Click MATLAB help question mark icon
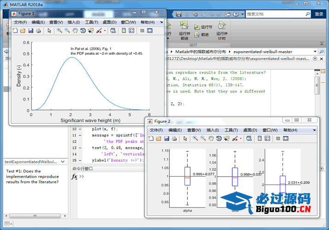 [x=236, y=14]
